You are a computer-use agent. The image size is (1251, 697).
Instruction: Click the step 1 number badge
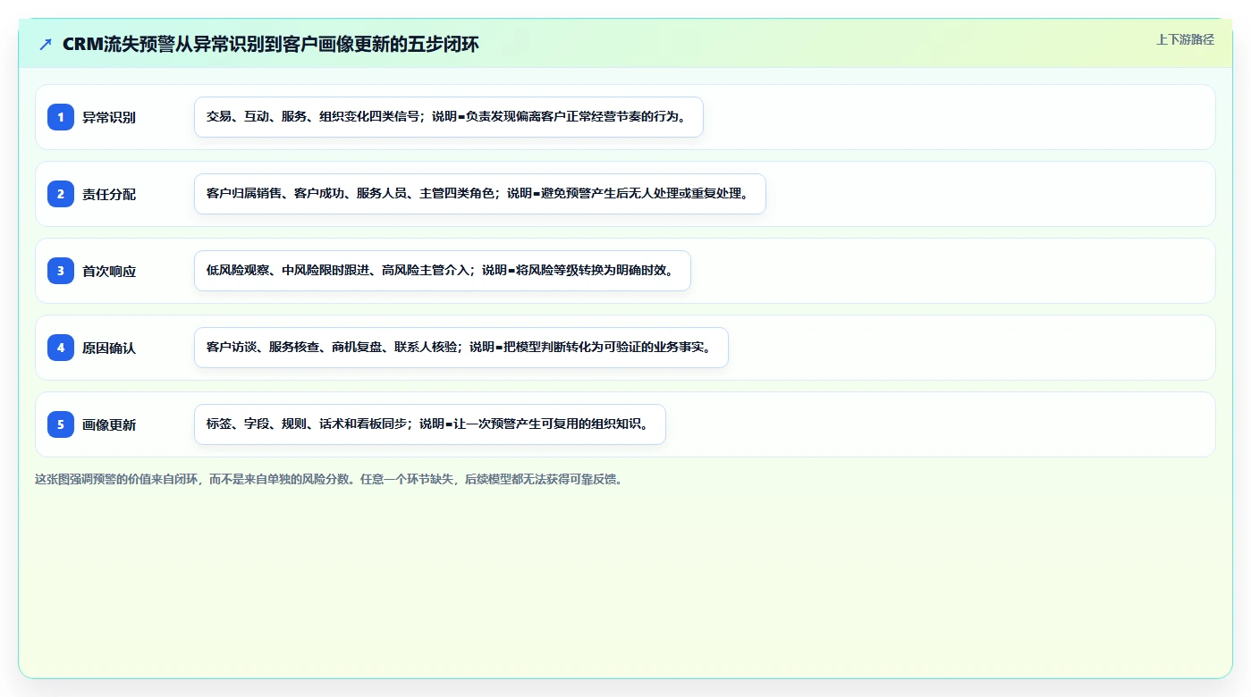61,117
